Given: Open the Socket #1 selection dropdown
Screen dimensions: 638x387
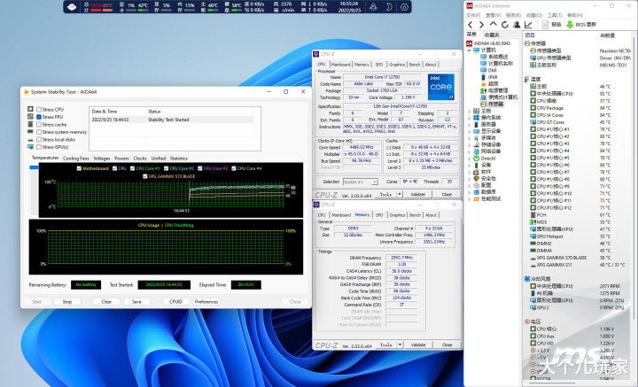Looking at the screenshot, I should pyautogui.click(x=361, y=182).
